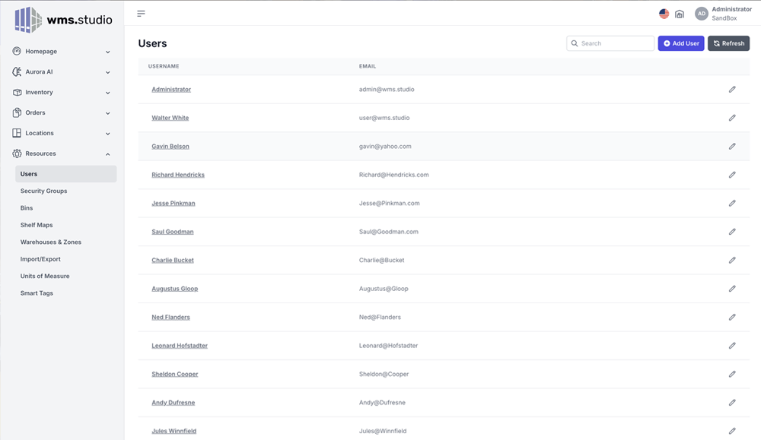Expand the Inventory sidebar section
Image resolution: width=761 pixels, height=440 pixels.
coord(62,93)
